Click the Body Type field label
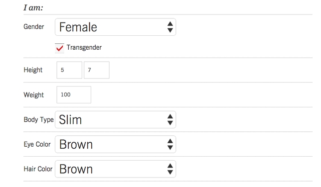 click(38, 119)
